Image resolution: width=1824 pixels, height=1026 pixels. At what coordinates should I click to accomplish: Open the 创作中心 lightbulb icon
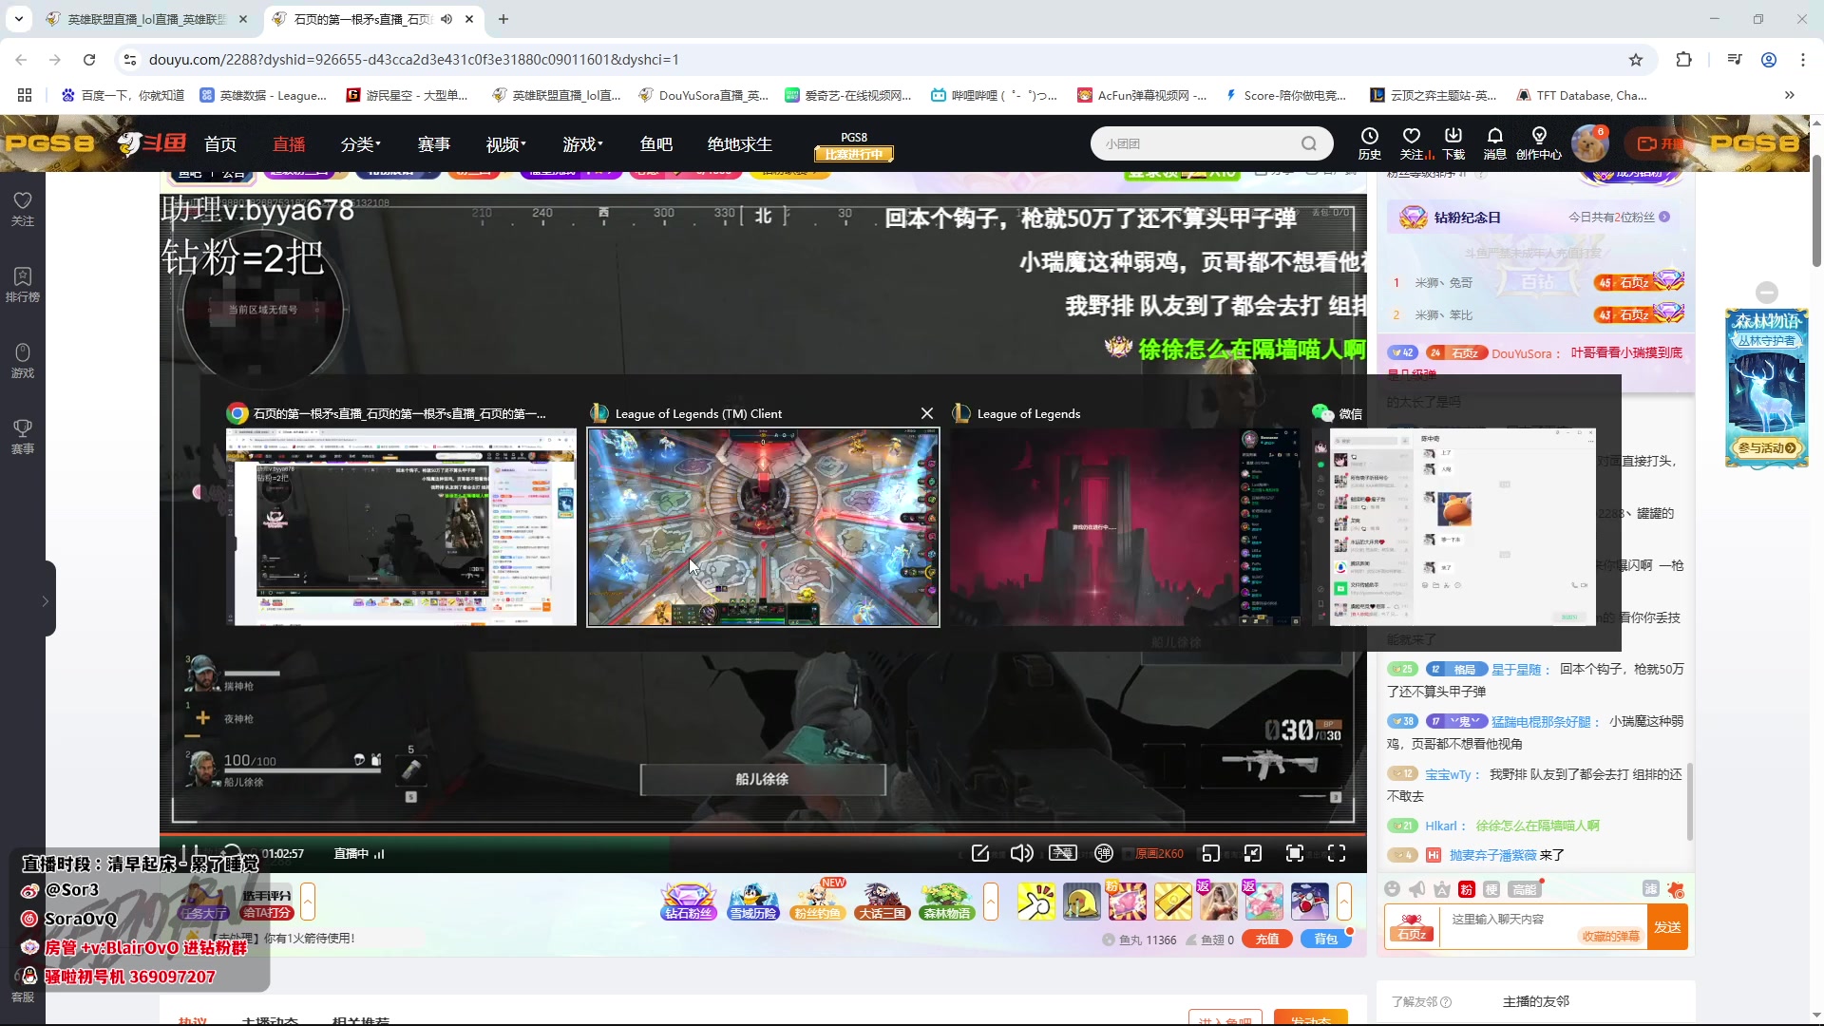(x=1539, y=136)
